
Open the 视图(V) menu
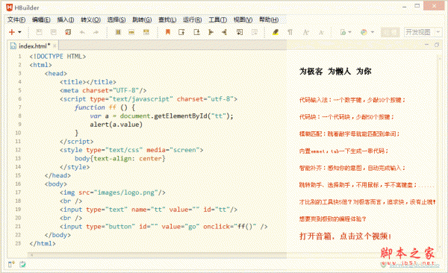click(243, 19)
